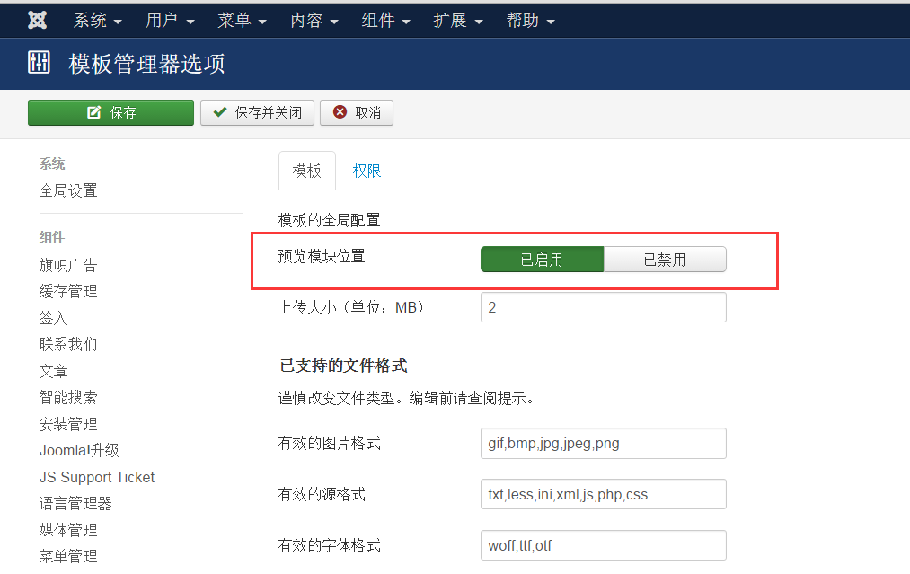Screen dimensions: 910x574
Task: Click the 上传大小 value input field
Action: (x=603, y=307)
